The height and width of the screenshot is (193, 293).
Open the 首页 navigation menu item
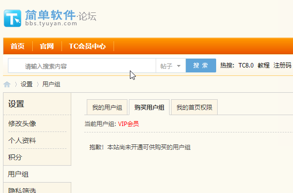17,46
